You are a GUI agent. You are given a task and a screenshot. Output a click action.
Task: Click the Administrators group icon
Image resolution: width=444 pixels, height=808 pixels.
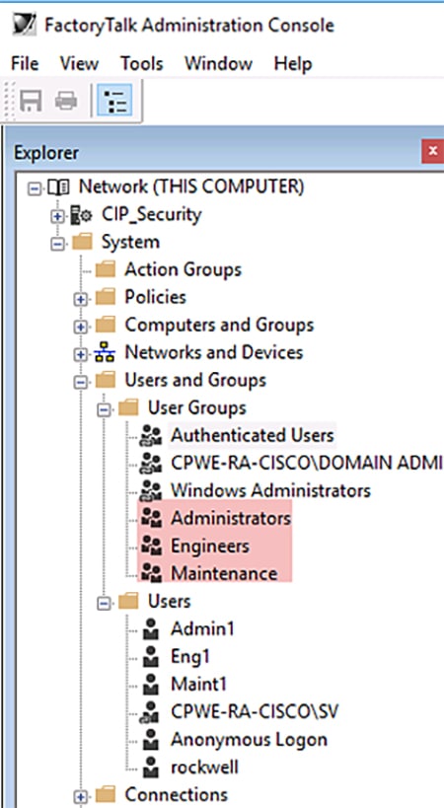(151, 518)
